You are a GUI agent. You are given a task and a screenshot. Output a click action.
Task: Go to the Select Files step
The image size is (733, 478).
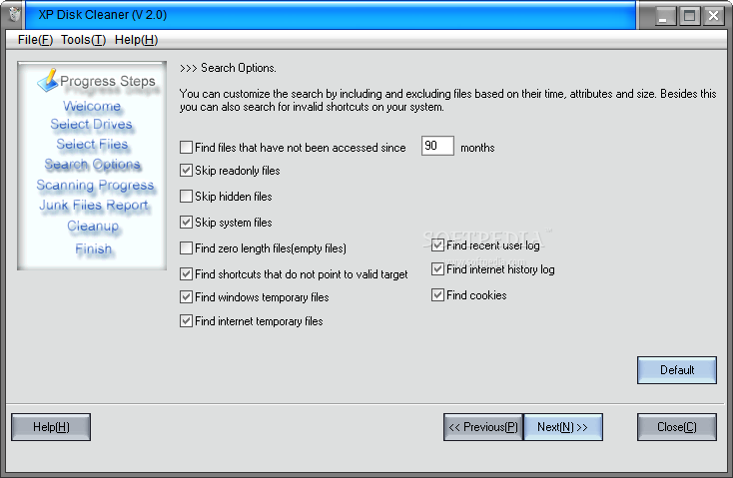pyautogui.click(x=92, y=145)
